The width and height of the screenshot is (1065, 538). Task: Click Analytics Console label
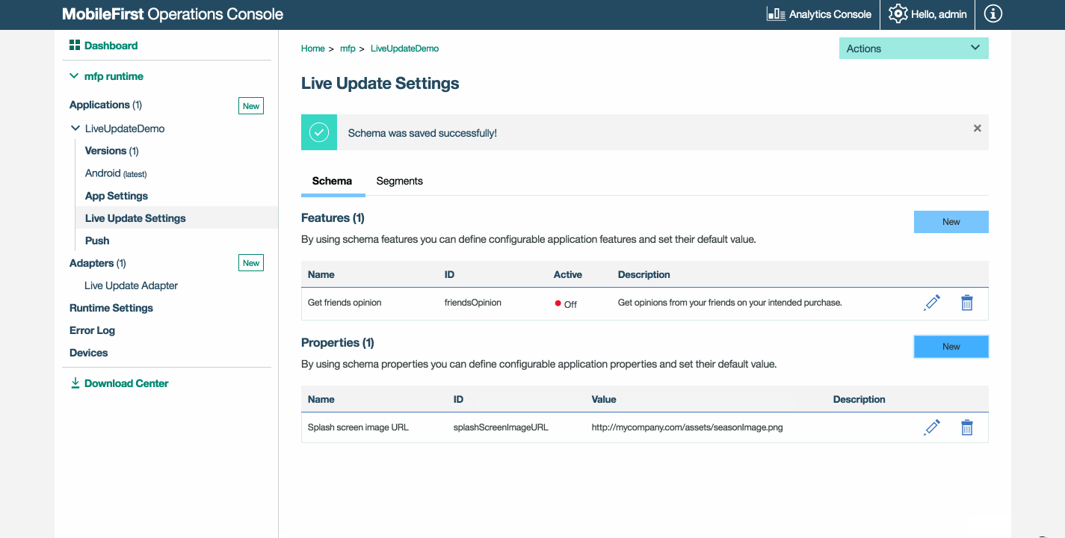[x=830, y=14]
